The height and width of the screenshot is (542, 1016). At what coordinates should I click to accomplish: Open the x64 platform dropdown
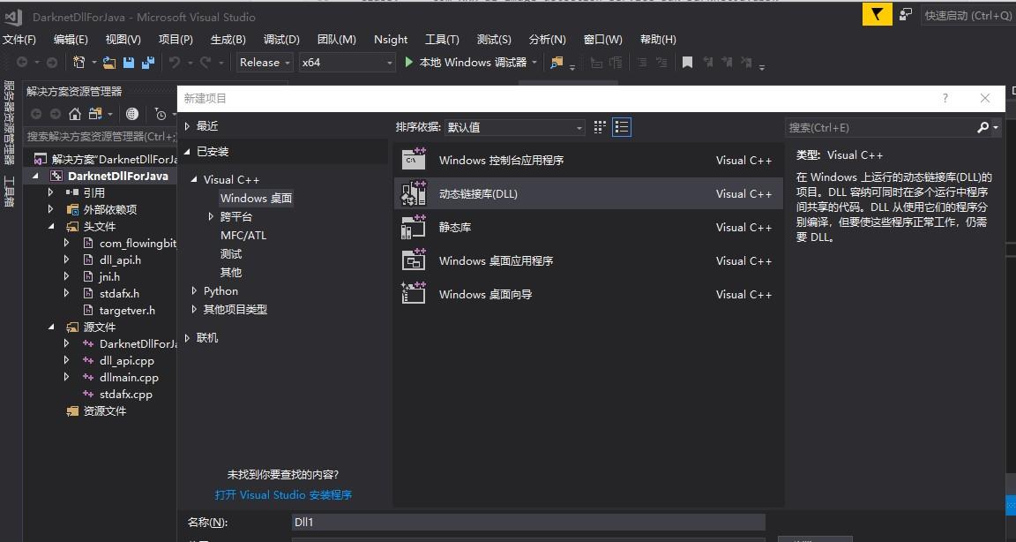coord(347,63)
